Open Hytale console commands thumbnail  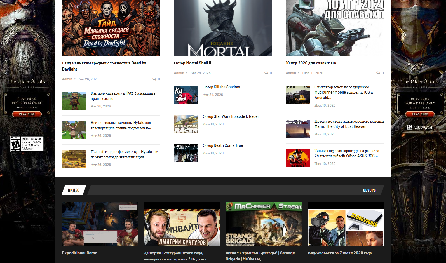[74, 130]
